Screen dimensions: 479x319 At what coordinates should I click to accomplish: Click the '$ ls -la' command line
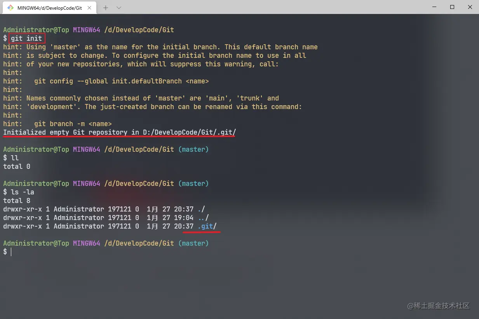click(x=19, y=192)
